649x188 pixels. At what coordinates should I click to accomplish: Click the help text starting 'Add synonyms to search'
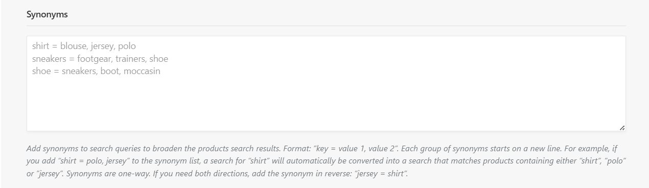coord(327,161)
